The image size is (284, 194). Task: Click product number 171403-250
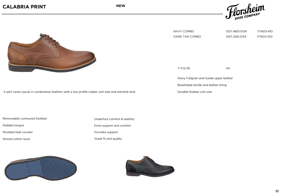click(x=265, y=37)
